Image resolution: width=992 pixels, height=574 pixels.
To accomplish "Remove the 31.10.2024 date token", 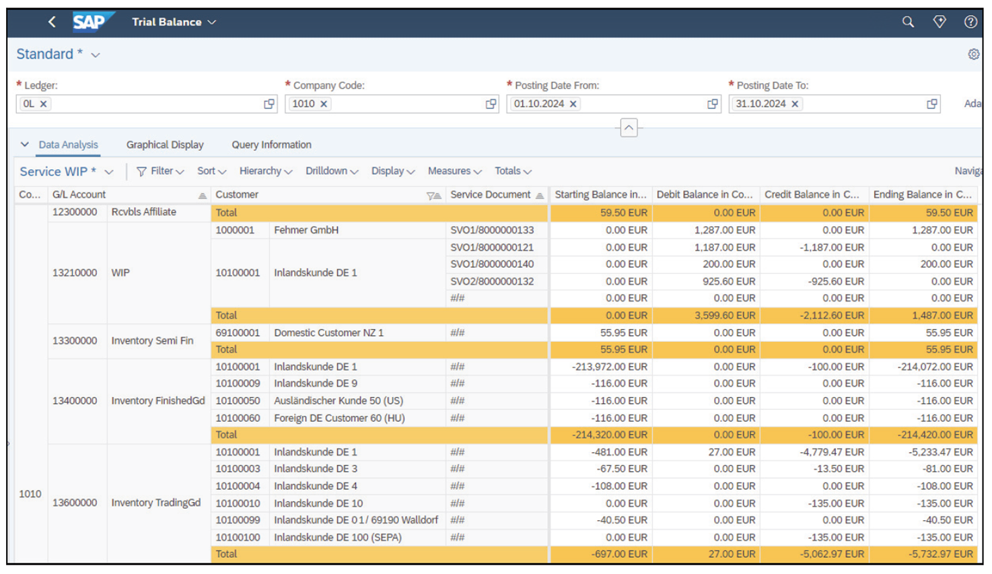I will click(x=795, y=104).
